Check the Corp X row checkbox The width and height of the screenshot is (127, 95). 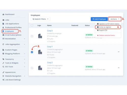point(32,36)
